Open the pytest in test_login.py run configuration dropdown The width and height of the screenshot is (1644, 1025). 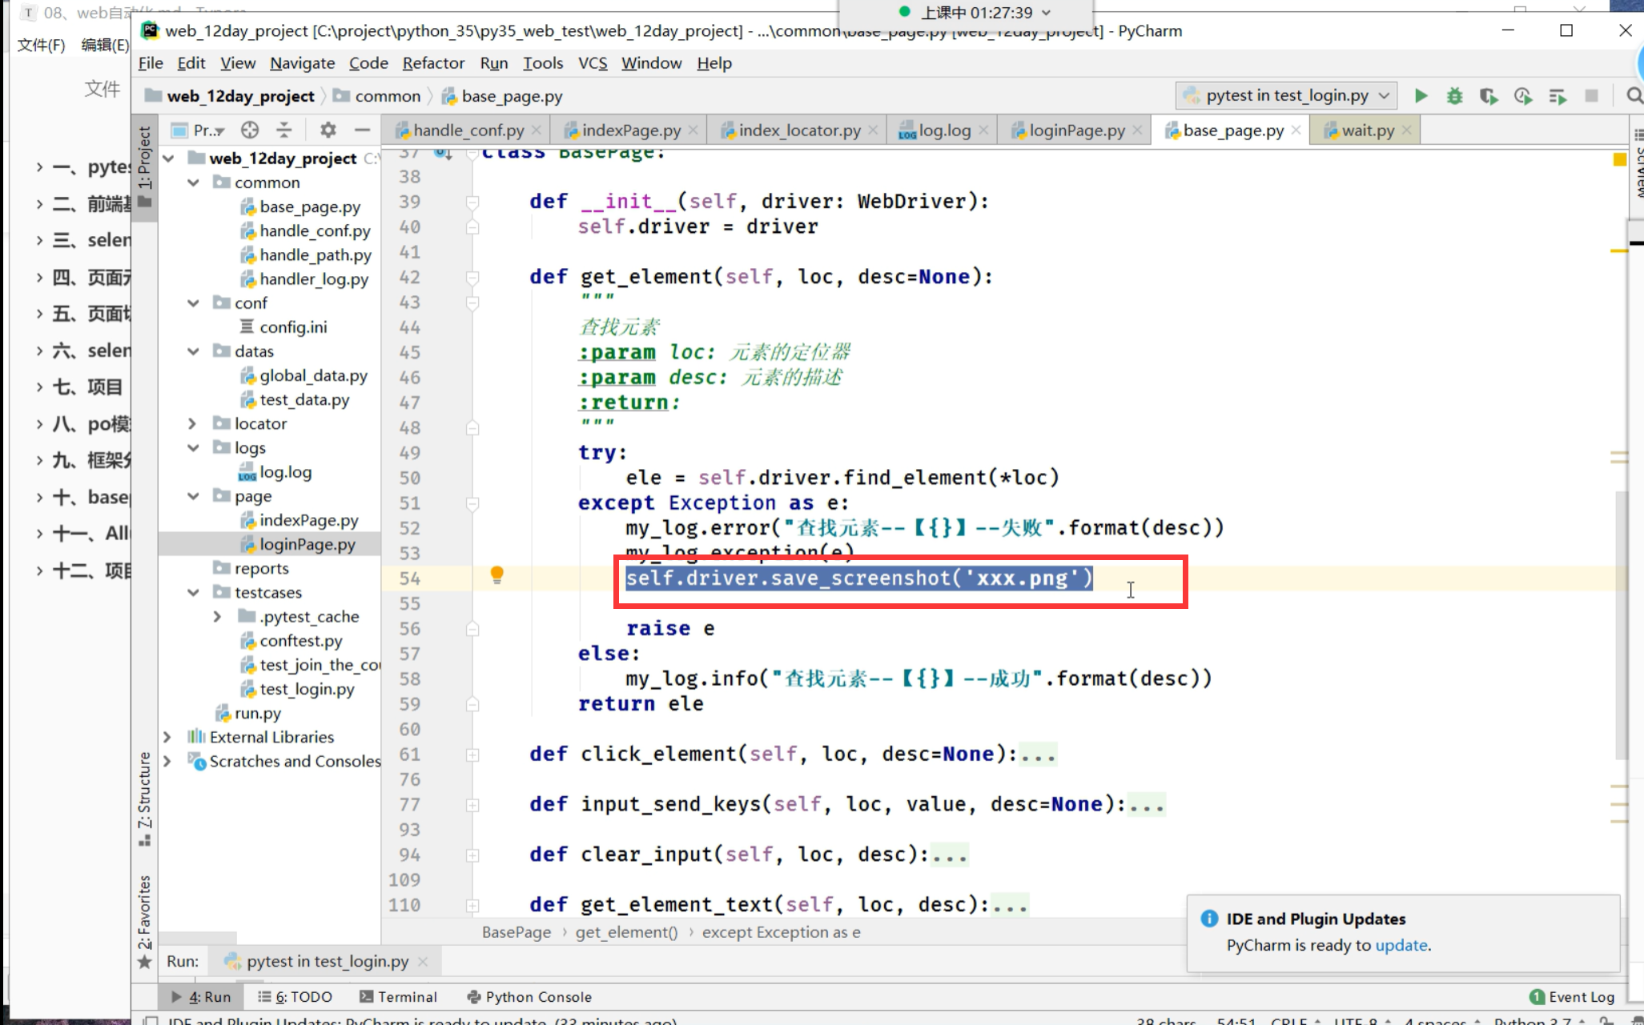click(1288, 96)
